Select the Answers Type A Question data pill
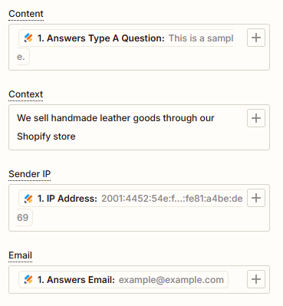 (126, 38)
